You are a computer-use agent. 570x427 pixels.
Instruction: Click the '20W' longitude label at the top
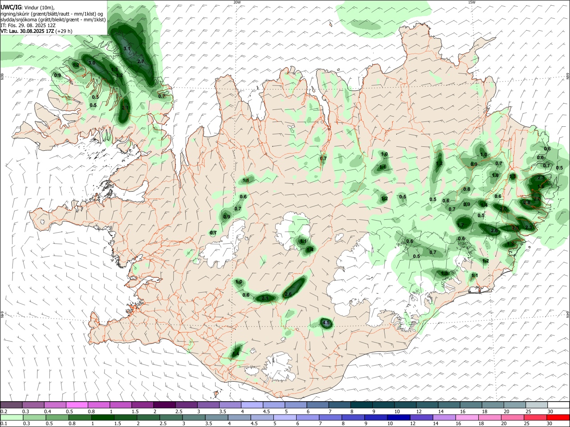click(237, 2)
